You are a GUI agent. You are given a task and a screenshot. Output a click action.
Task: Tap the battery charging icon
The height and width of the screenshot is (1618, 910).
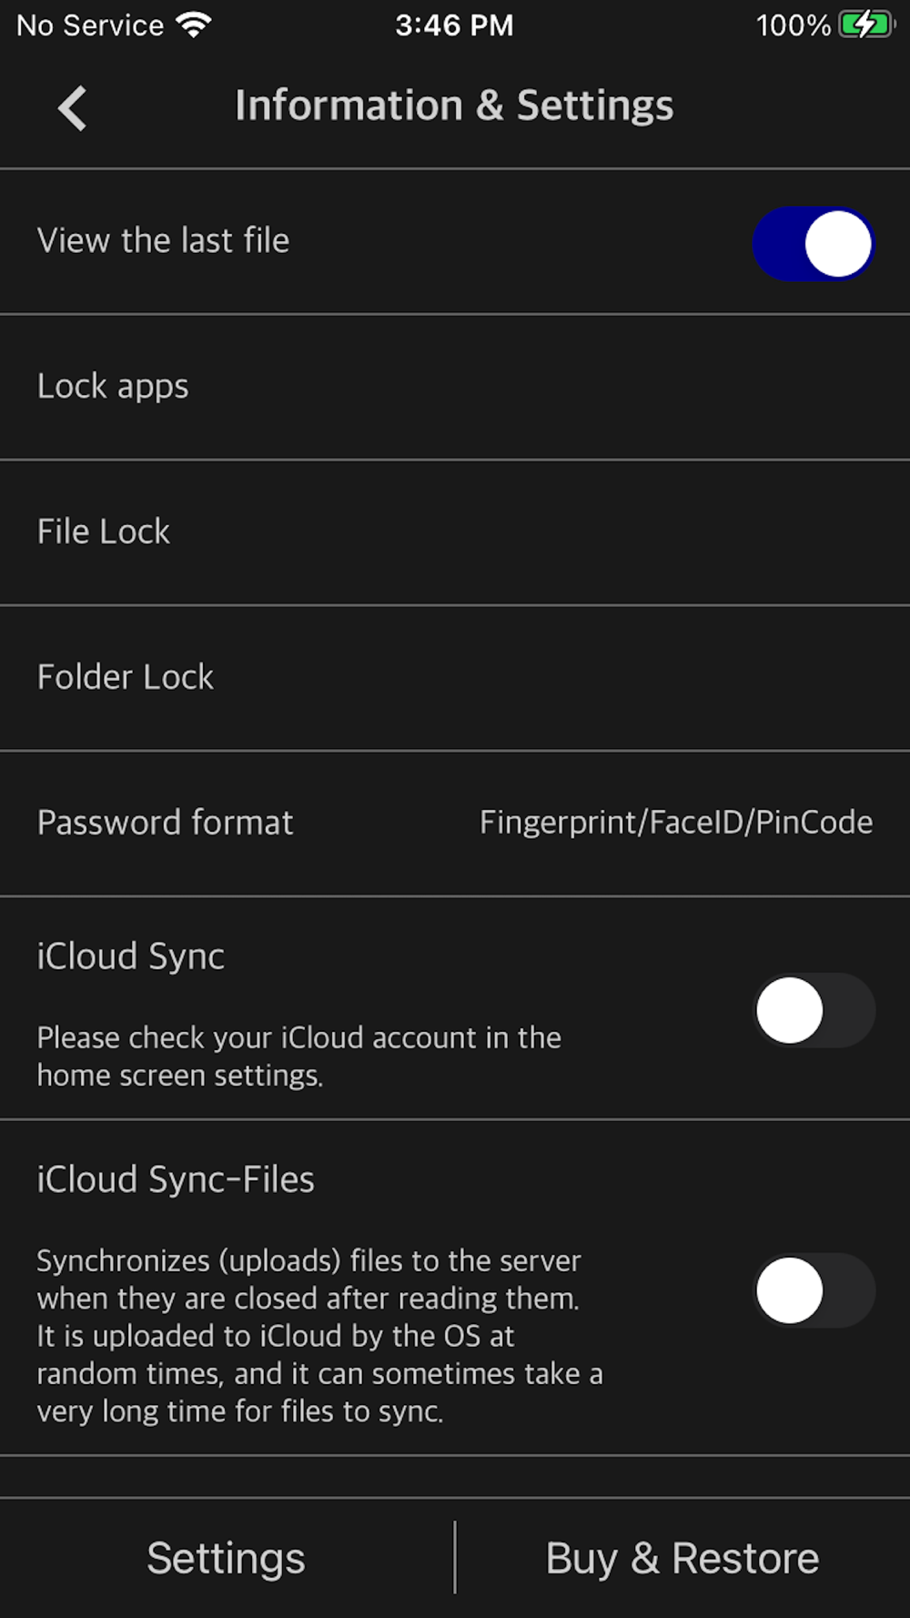coord(865,25)
